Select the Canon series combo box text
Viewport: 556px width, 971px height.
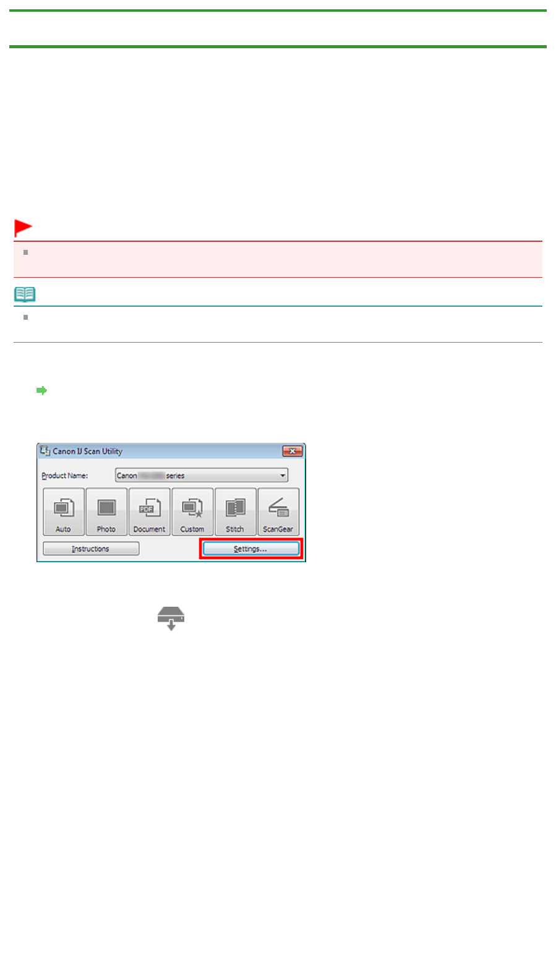point(151,476)
